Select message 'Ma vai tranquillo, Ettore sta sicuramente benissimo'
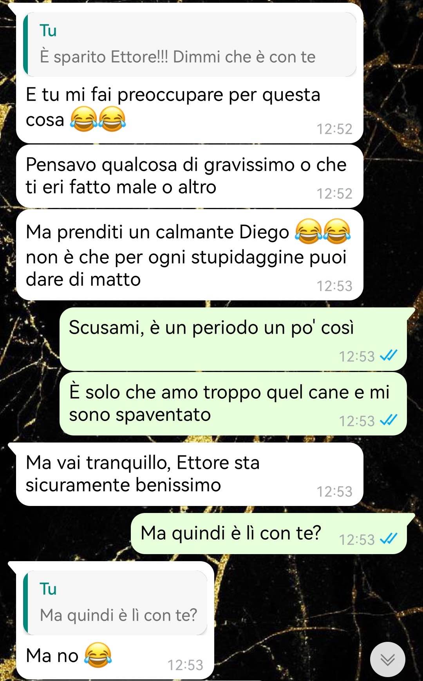 point(190,474)
